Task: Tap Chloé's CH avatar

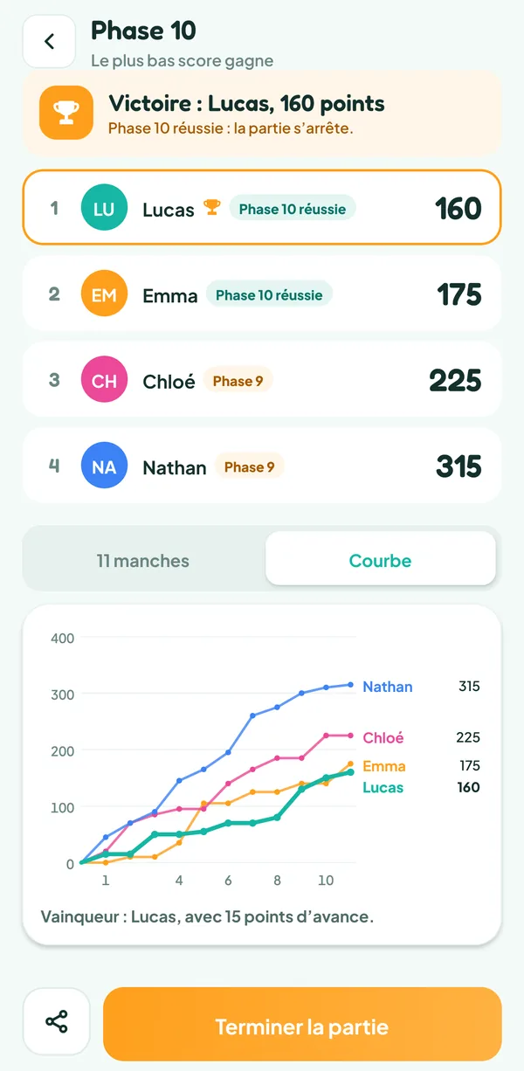Action: (x=104, y=380)
